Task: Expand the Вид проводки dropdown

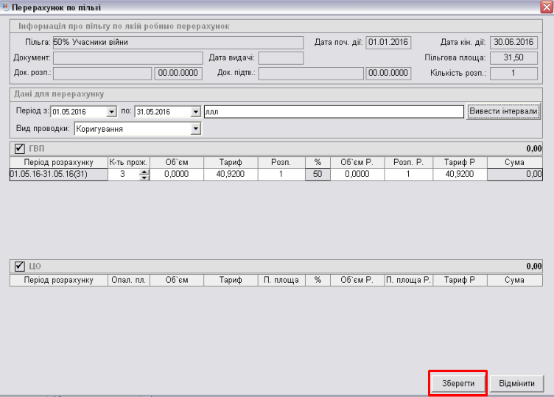Action: [195, 129]
